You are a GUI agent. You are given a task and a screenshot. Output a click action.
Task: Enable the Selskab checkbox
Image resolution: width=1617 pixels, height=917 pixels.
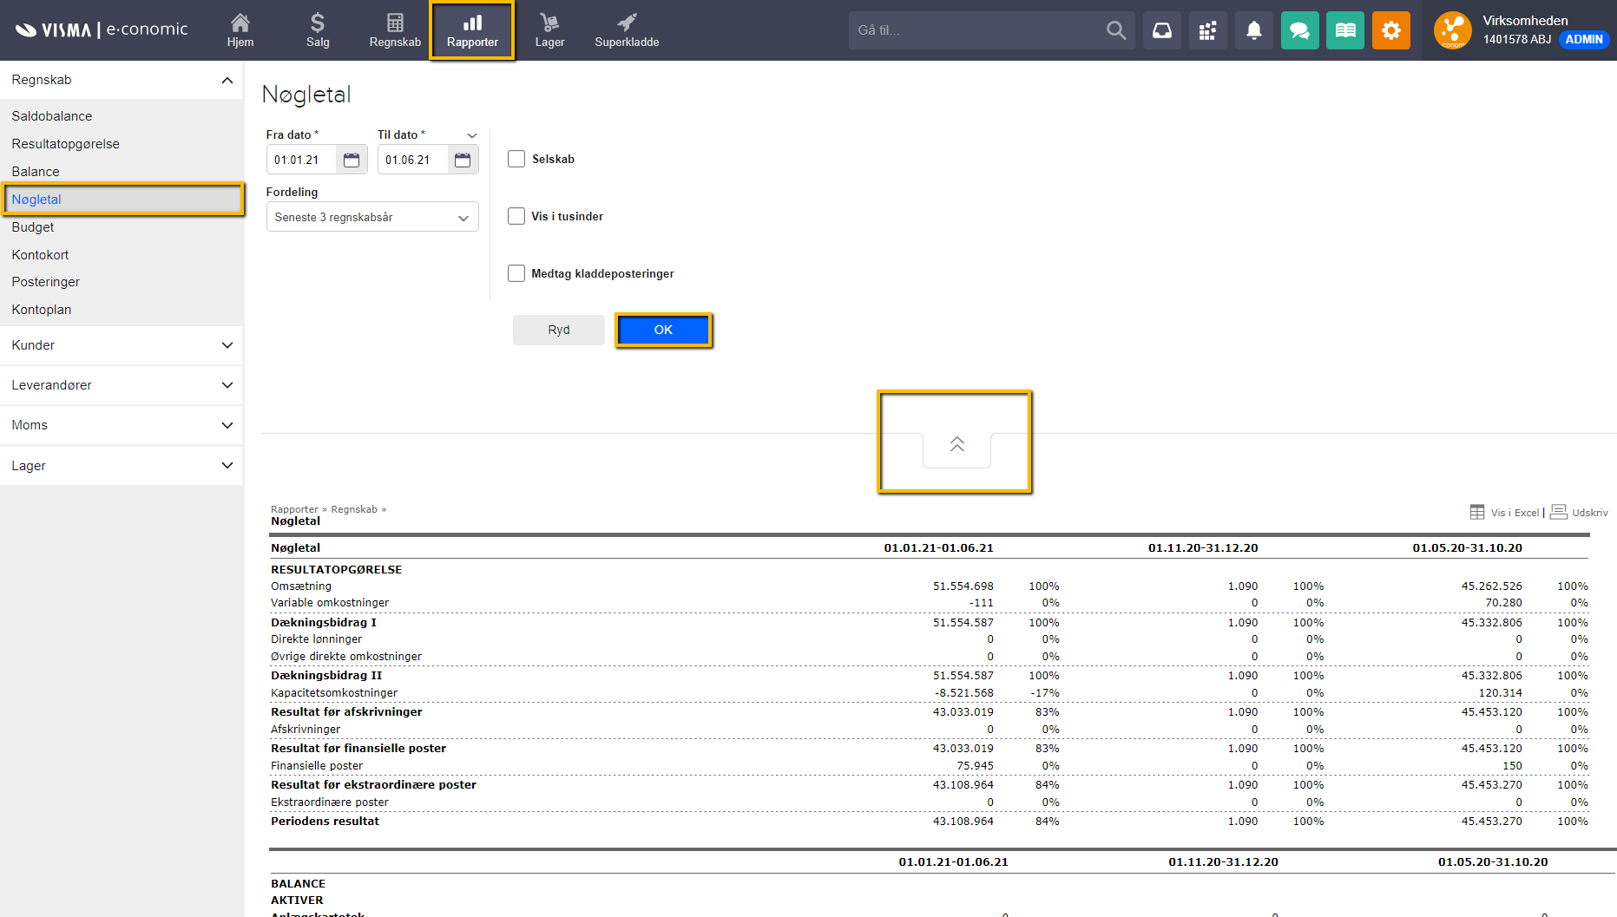pyautogui.click(x=516, y=159)
